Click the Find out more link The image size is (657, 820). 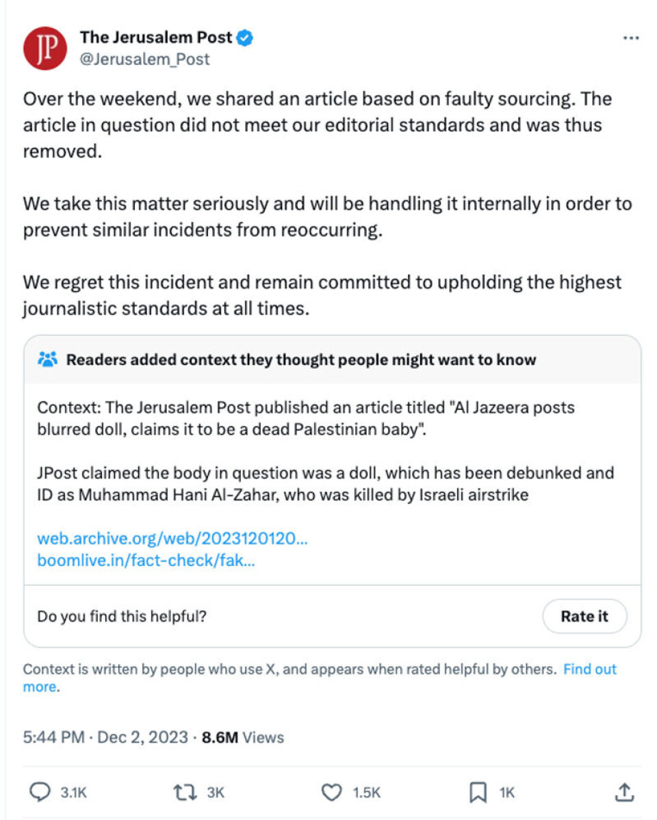(x=589, y=669)
